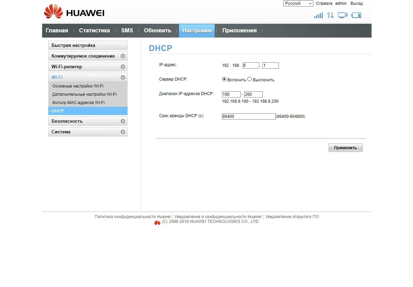The width and height of the screenshot is (413, 287).
Task: Open the Главная tab
Action: pos(57,31)
